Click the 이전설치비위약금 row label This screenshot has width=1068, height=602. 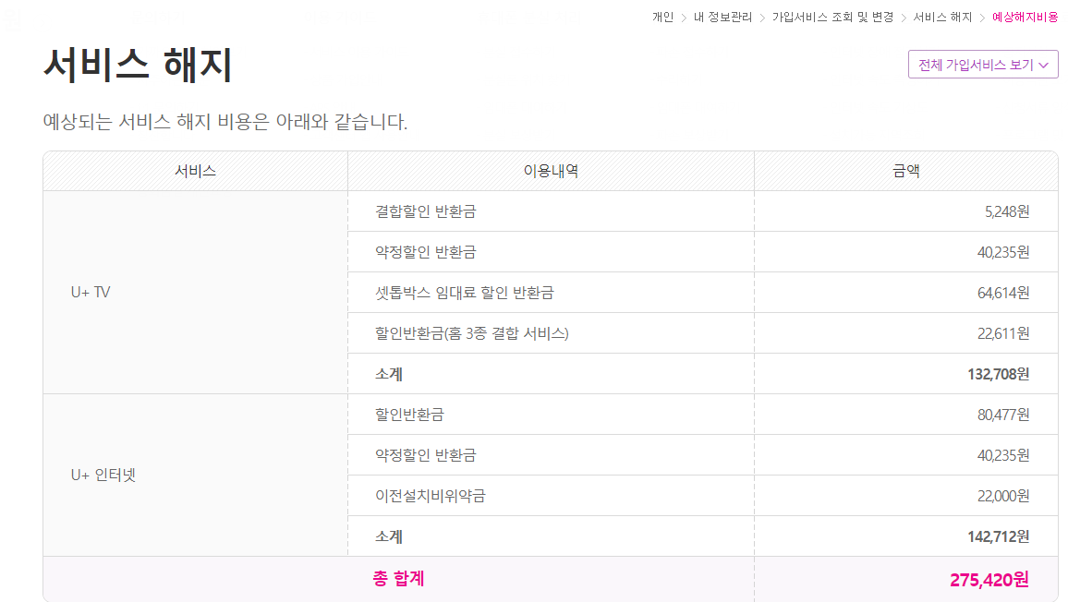(x=430, y=496)
